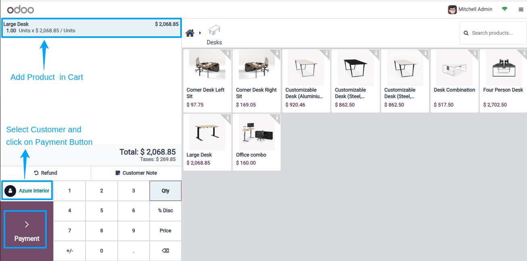The width and height of the screenshot is (527, 261).
Task: Click numpad key 0
Action: [102, 251]
